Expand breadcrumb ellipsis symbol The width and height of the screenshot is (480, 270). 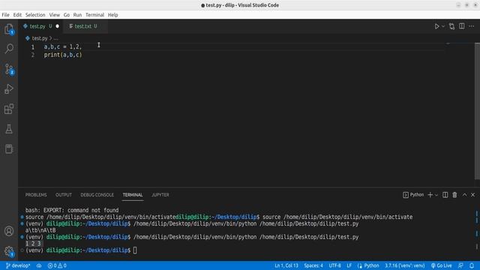[55, 38]
